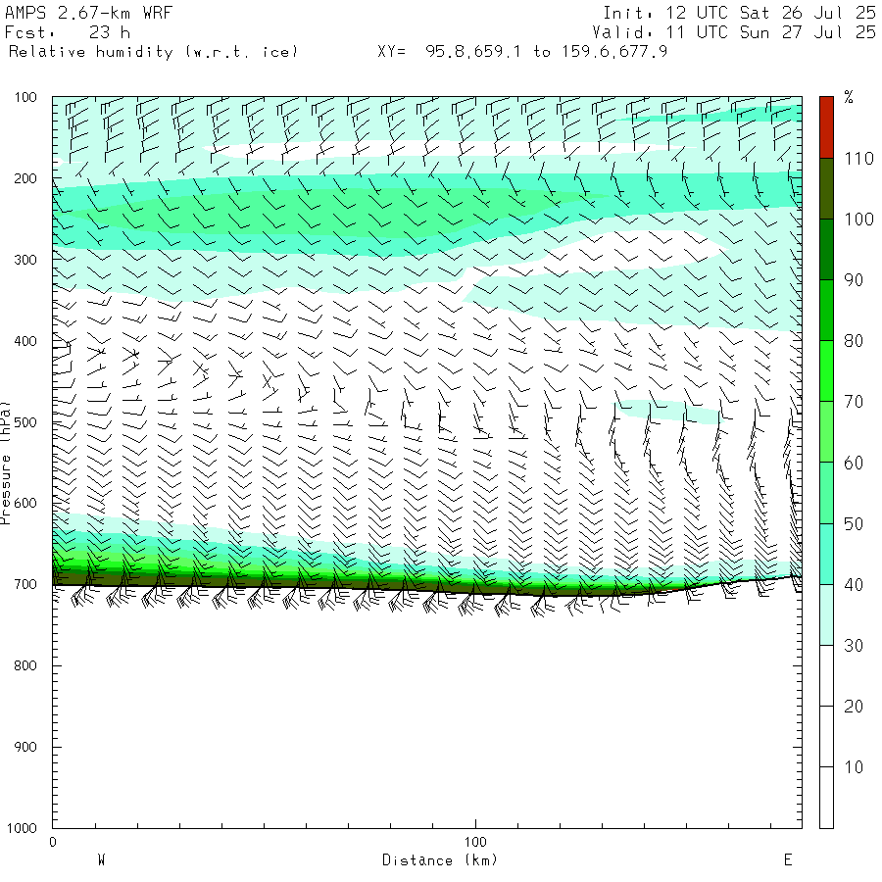Click the "Valid: 11 UTC Sun 27 Jul 25" line
Viewport: 882px width, 882px height.
pyautogui.click(x=733, y=32)
